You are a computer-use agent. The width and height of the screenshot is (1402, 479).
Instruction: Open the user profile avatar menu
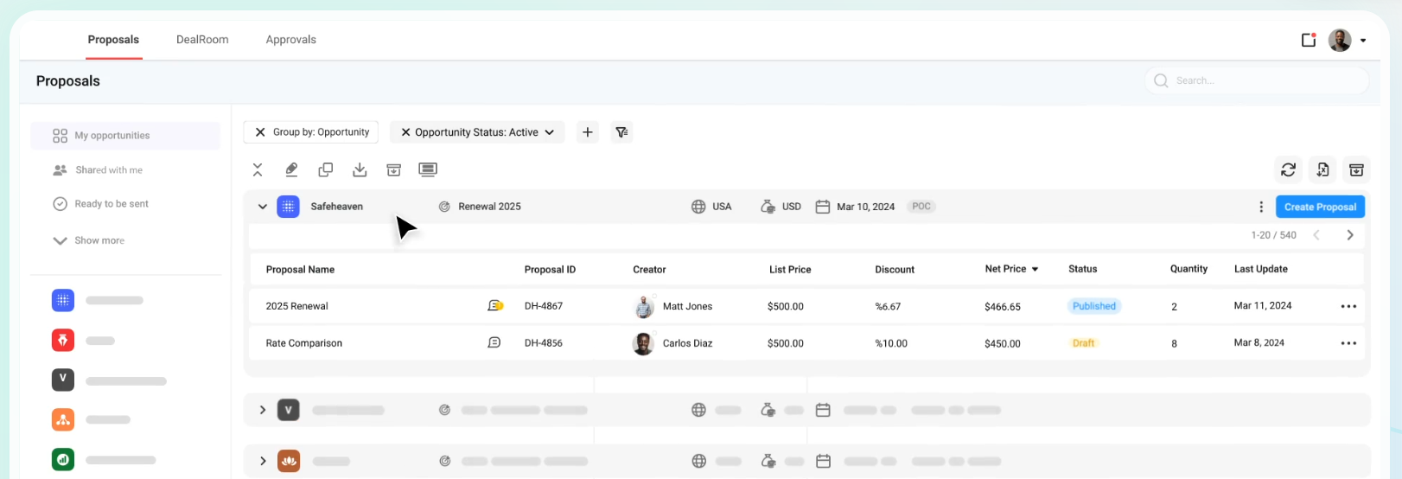(x=1340, y=40)
